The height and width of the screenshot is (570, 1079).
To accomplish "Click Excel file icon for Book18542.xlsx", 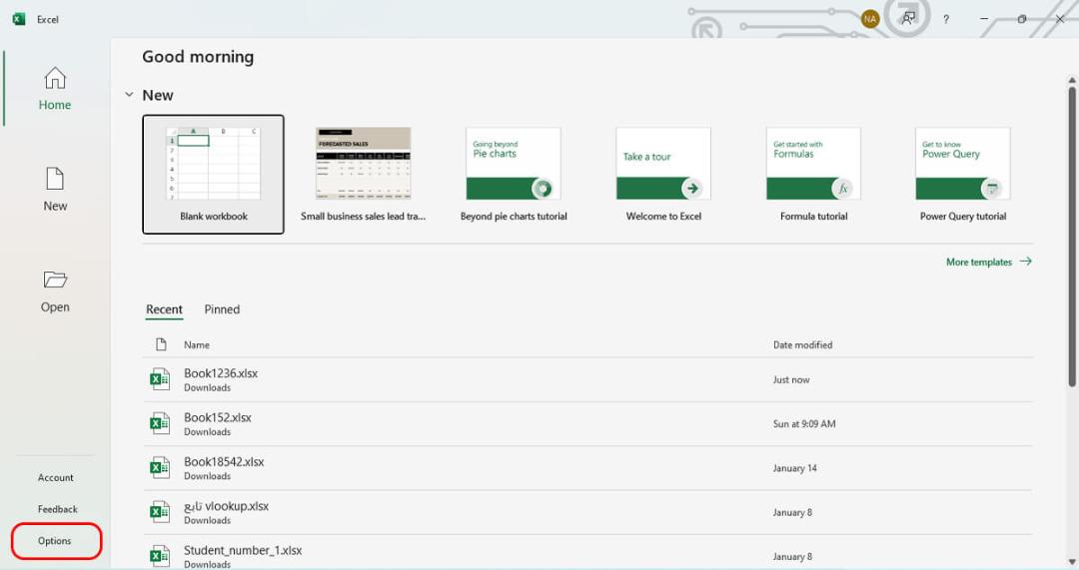I will point(160,467).
